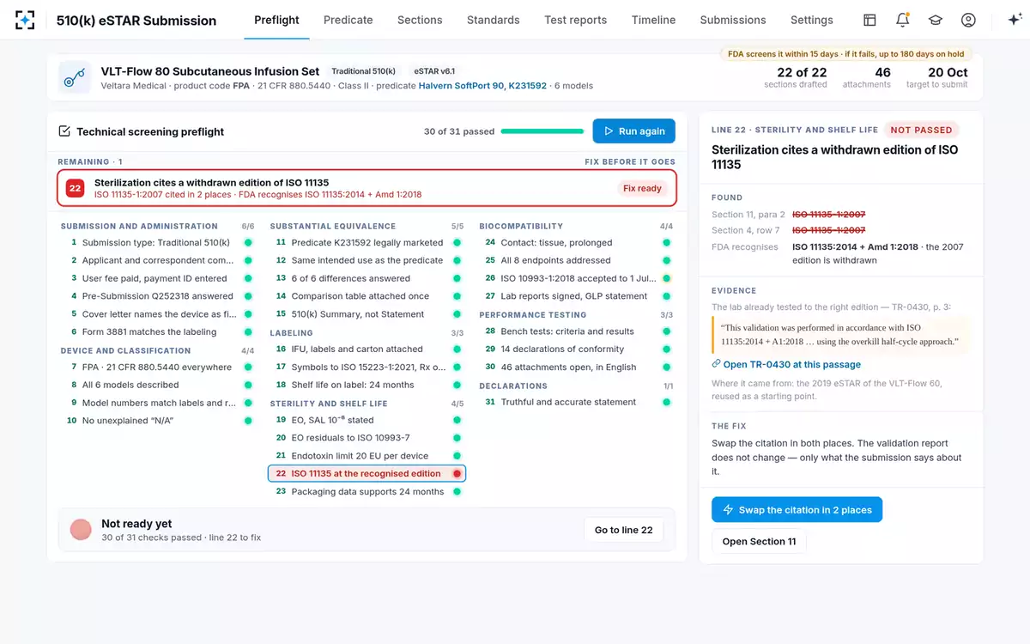
Task: Click the Biocompatibility section heading
Action: [521, 227]
